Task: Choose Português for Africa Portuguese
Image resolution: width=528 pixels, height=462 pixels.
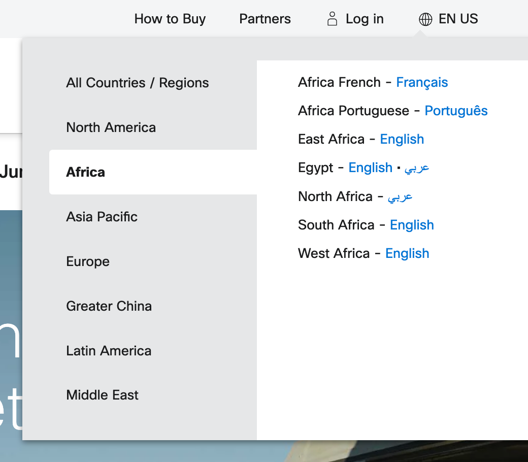Action: pos(456,111)
